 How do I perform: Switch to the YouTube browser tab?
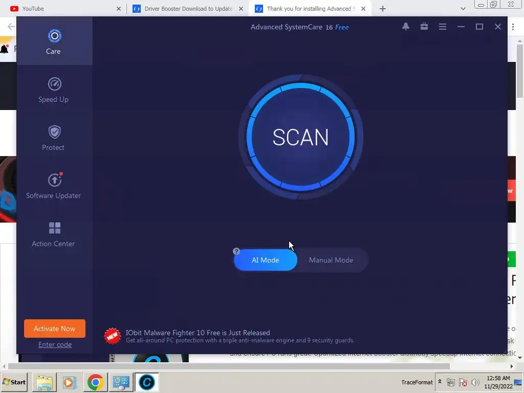(x=63, y=9)
